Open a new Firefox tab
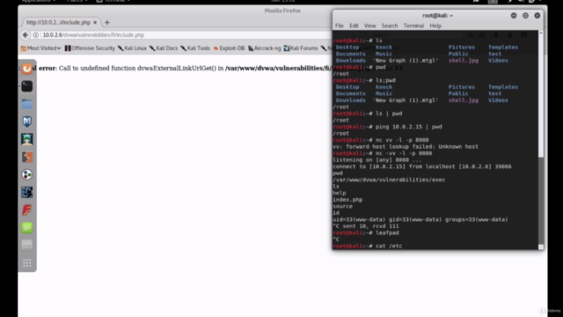Image resolution: width=563 pixels, height=317 pixels. click(107, 22)
